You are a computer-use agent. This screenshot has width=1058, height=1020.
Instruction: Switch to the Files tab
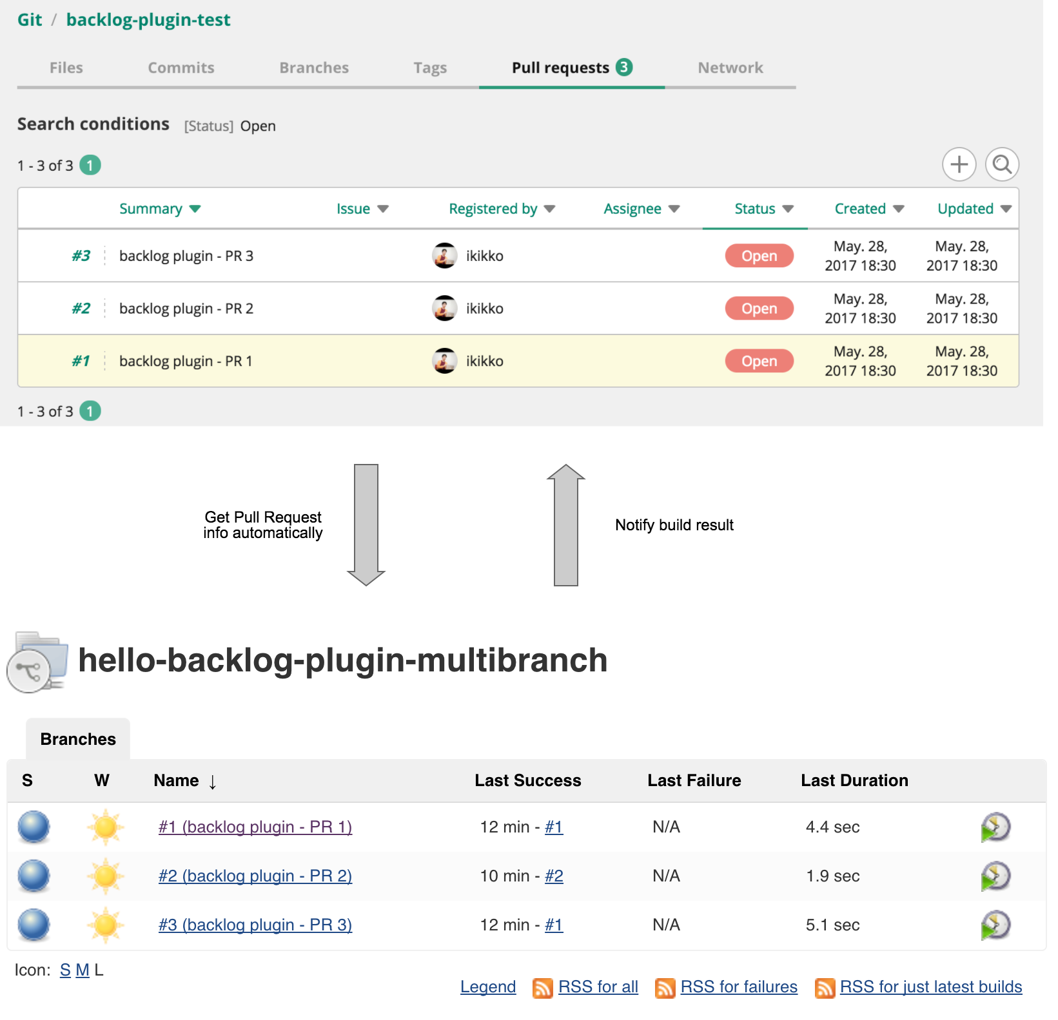point(66,68)
